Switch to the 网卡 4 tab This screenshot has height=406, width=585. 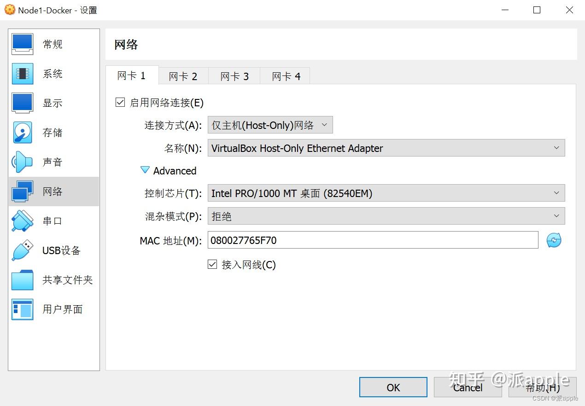point(285,76)
